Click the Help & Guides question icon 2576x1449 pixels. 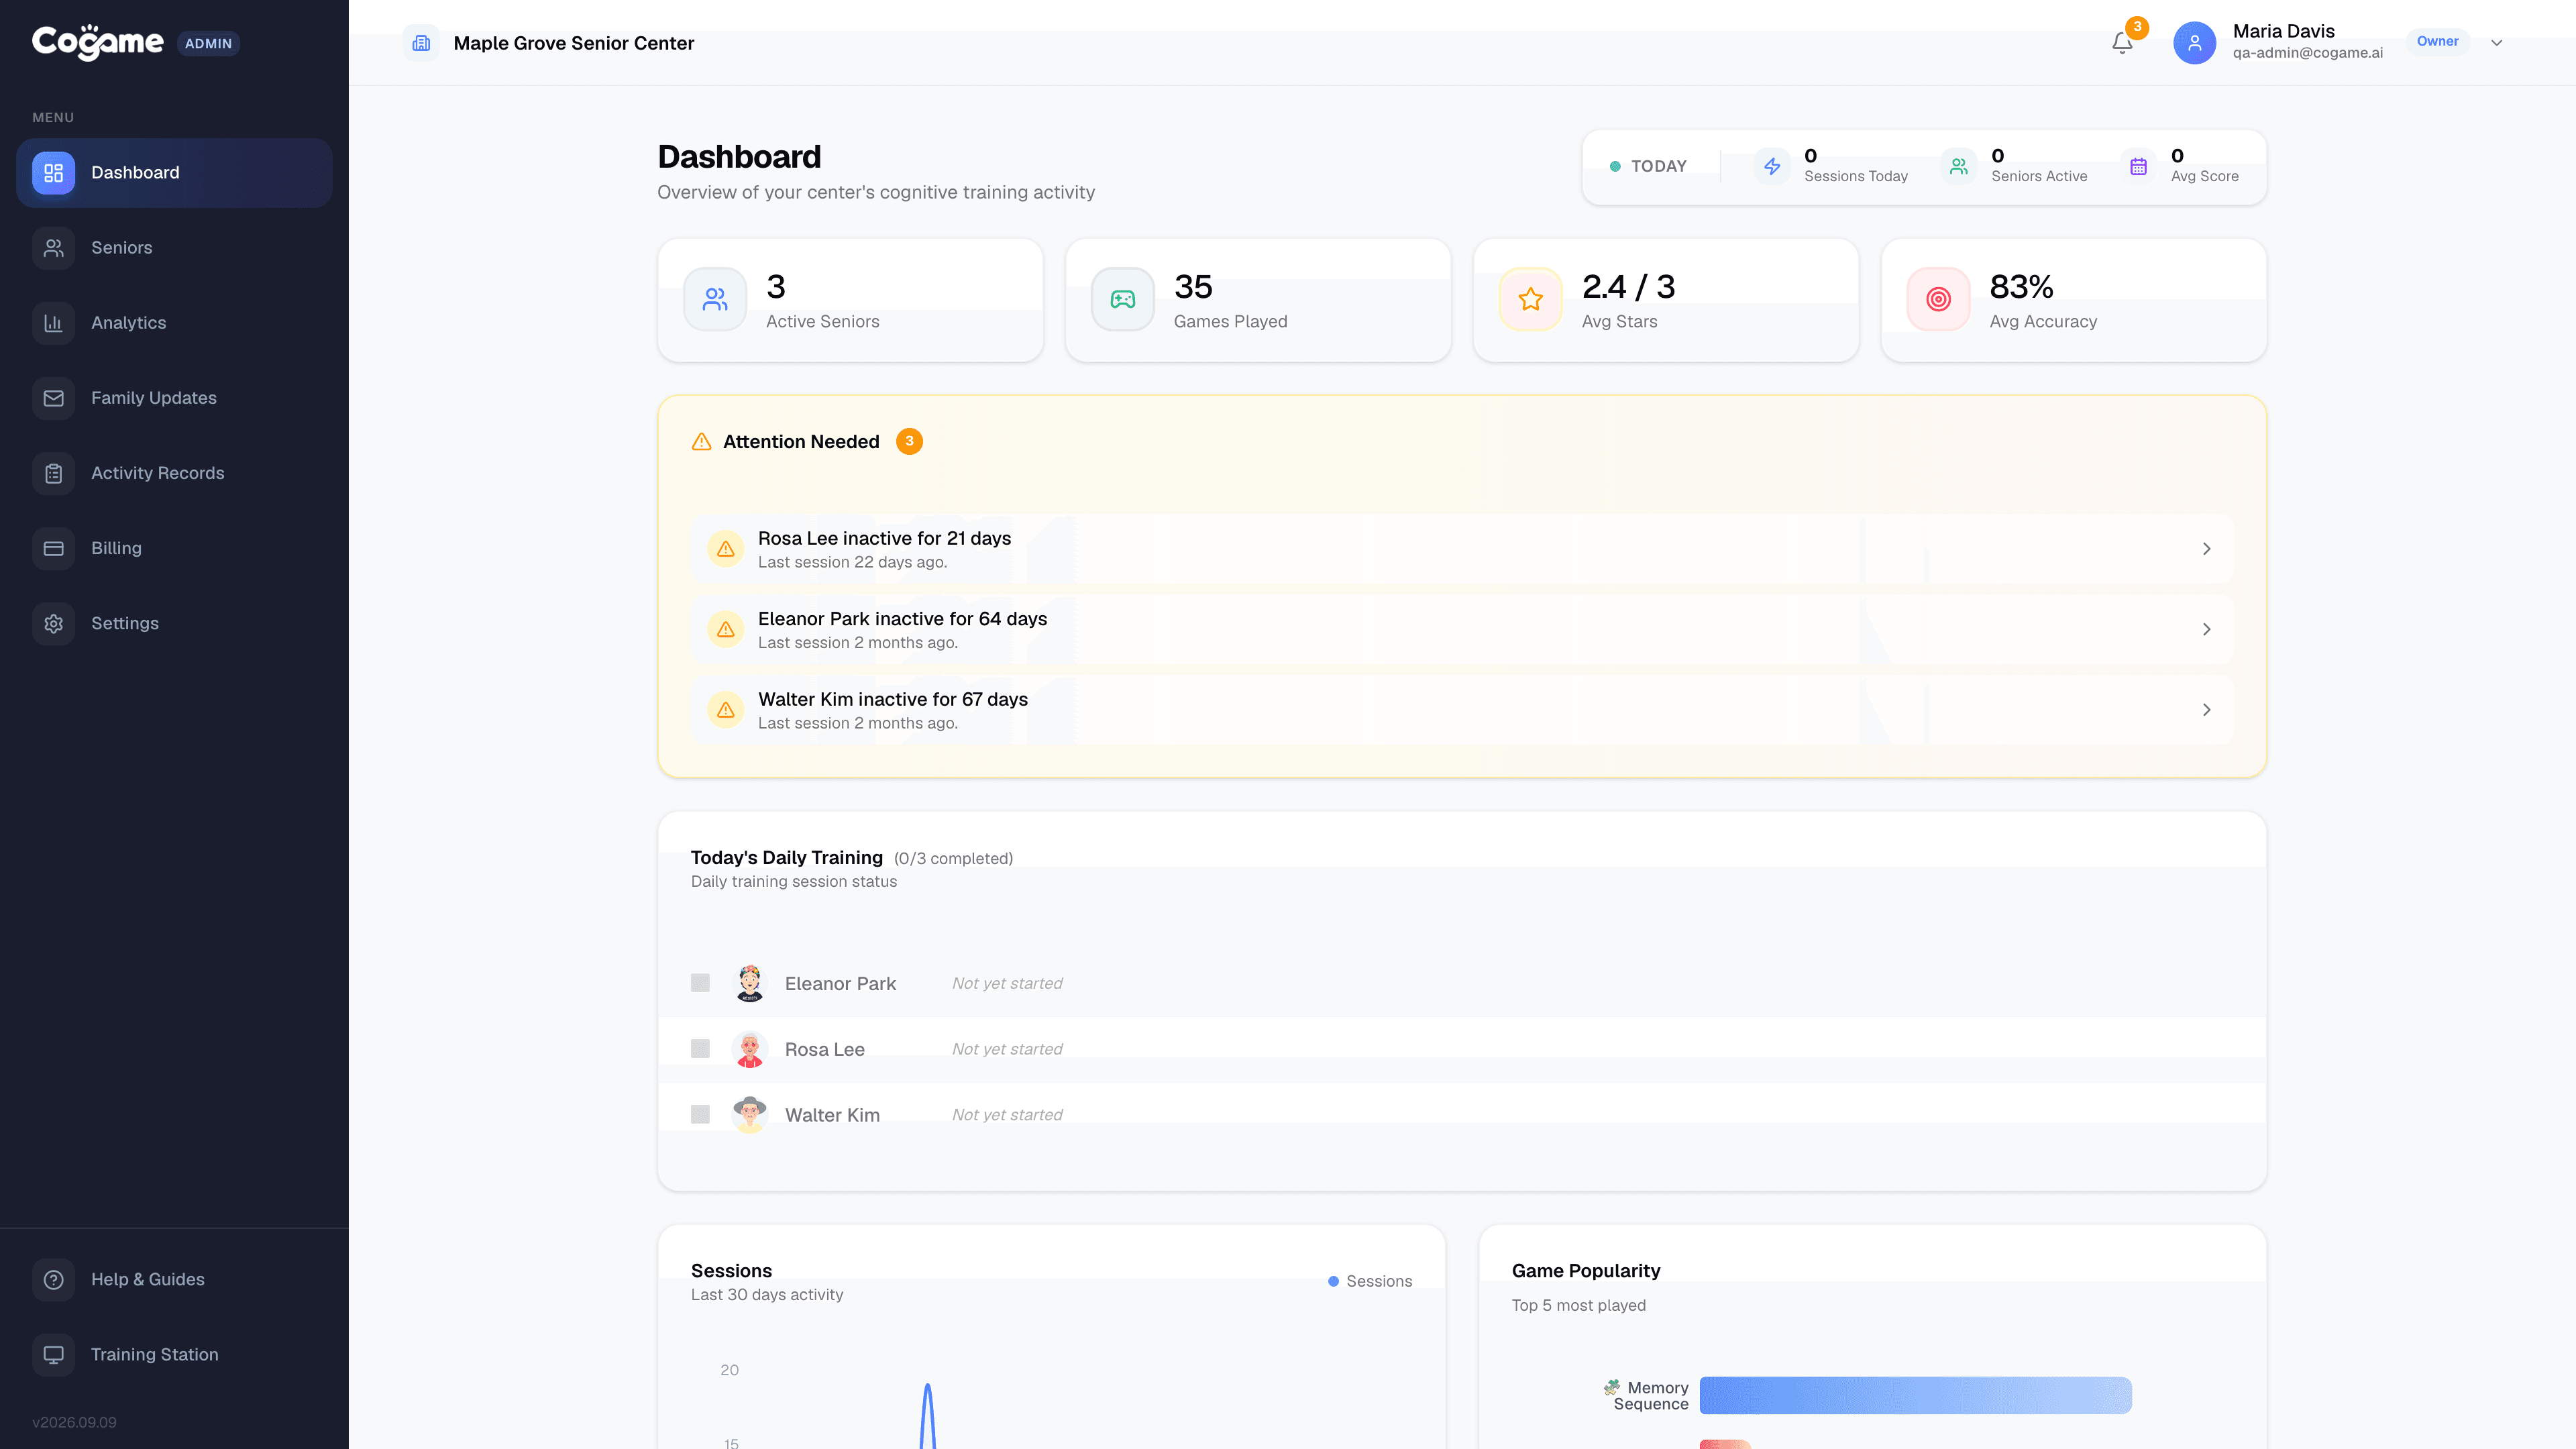[54, 1279]
